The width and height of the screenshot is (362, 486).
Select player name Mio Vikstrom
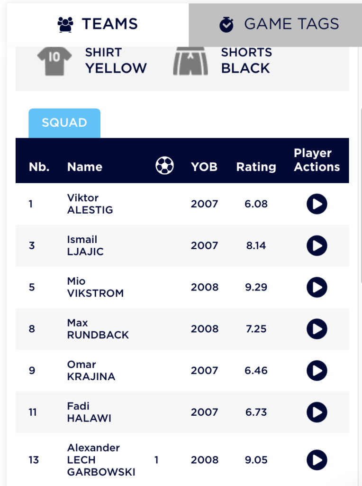(x=95, y=287)
